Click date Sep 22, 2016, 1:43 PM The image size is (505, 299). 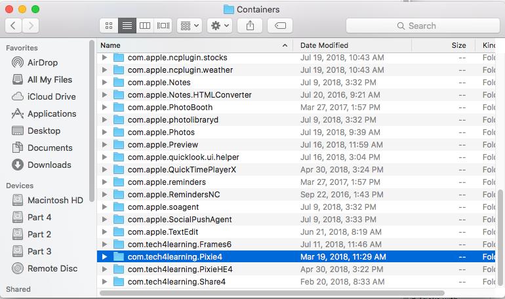click(x=342, y=194)
